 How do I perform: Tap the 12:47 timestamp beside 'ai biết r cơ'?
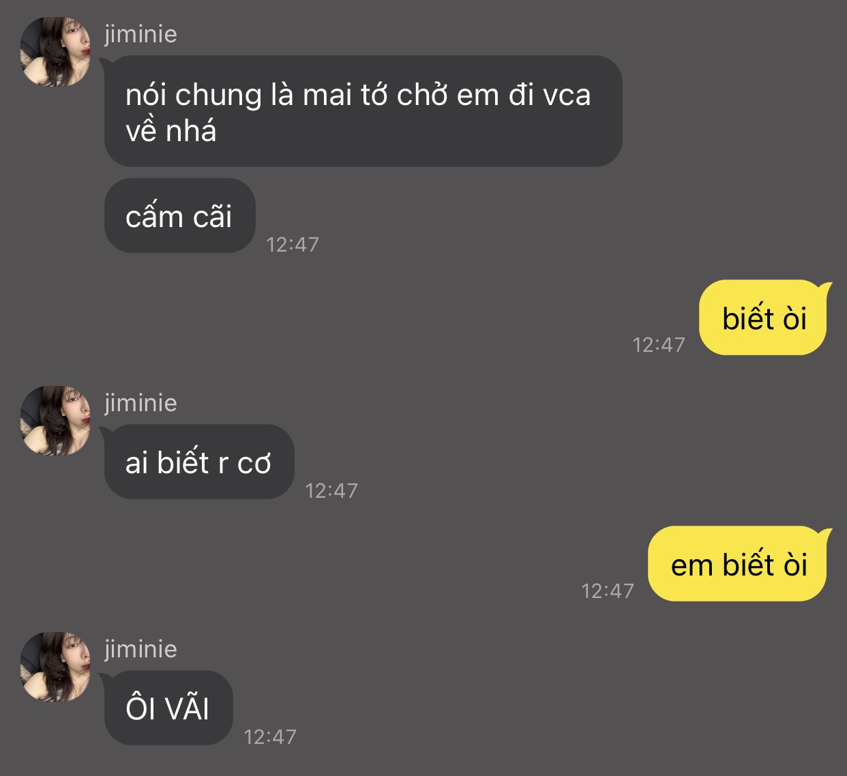click(x=331, y=490)
